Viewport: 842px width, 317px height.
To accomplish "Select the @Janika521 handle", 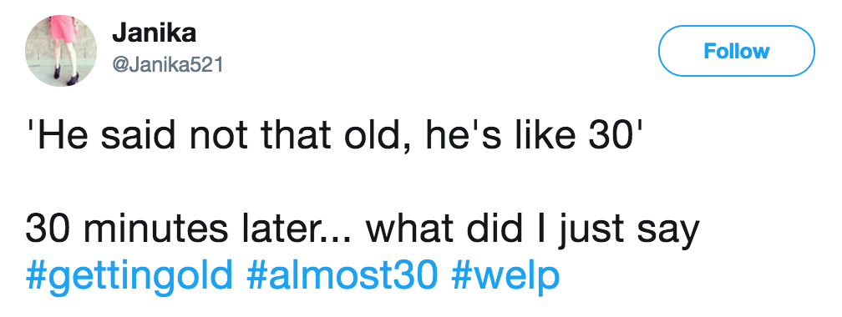I will click(167, 65).
